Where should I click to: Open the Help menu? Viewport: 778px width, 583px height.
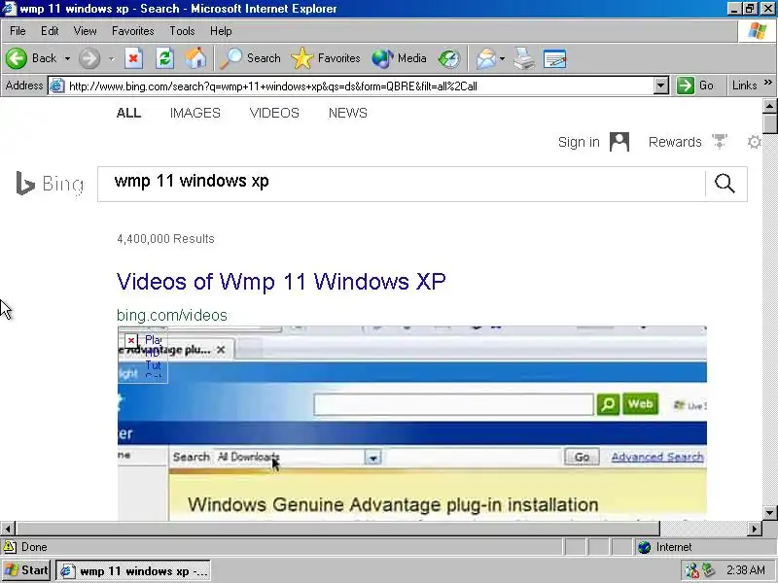pos(221,31)
